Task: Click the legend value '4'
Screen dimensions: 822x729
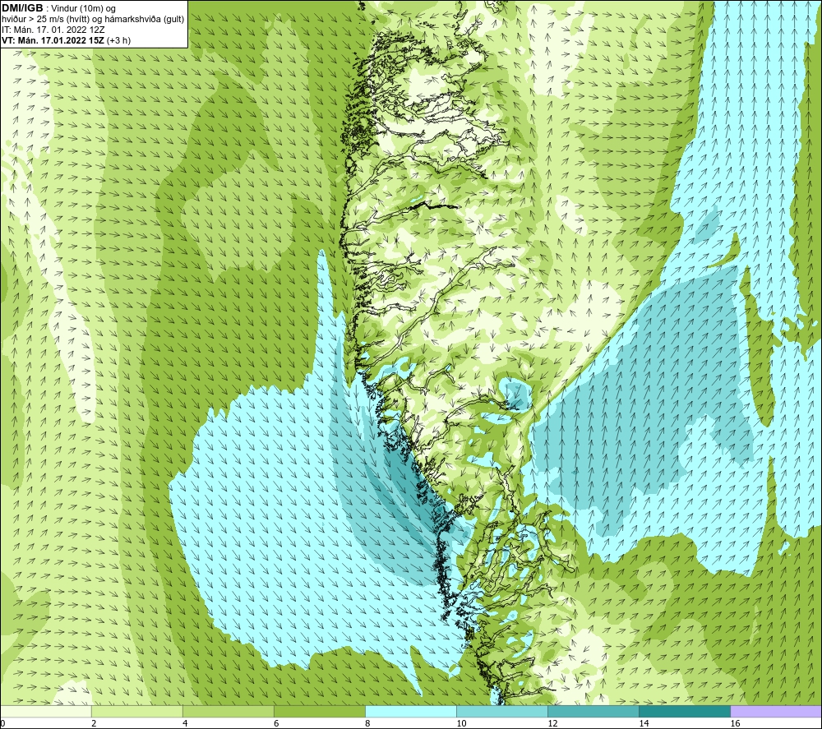Action: click(184, 724)
